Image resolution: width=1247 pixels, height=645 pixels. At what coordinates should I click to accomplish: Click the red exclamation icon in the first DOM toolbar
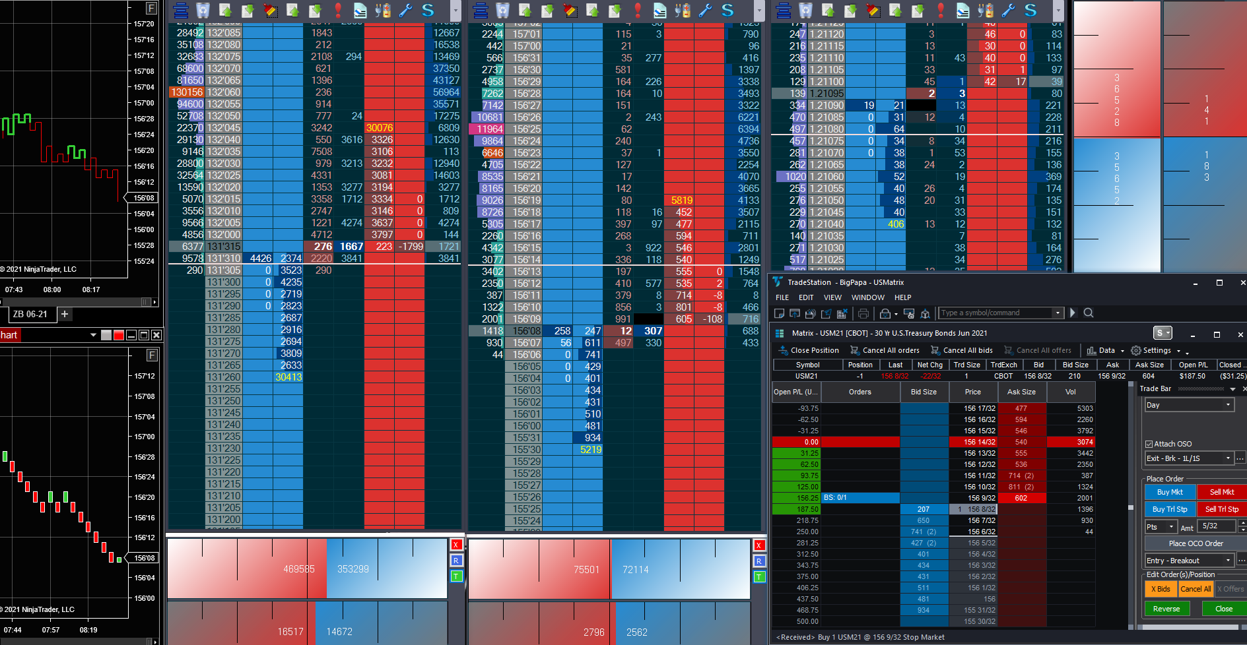tap(338, 10)
